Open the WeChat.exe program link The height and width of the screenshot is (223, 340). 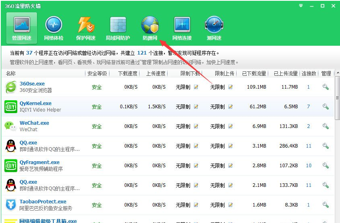tap(34, 123)
